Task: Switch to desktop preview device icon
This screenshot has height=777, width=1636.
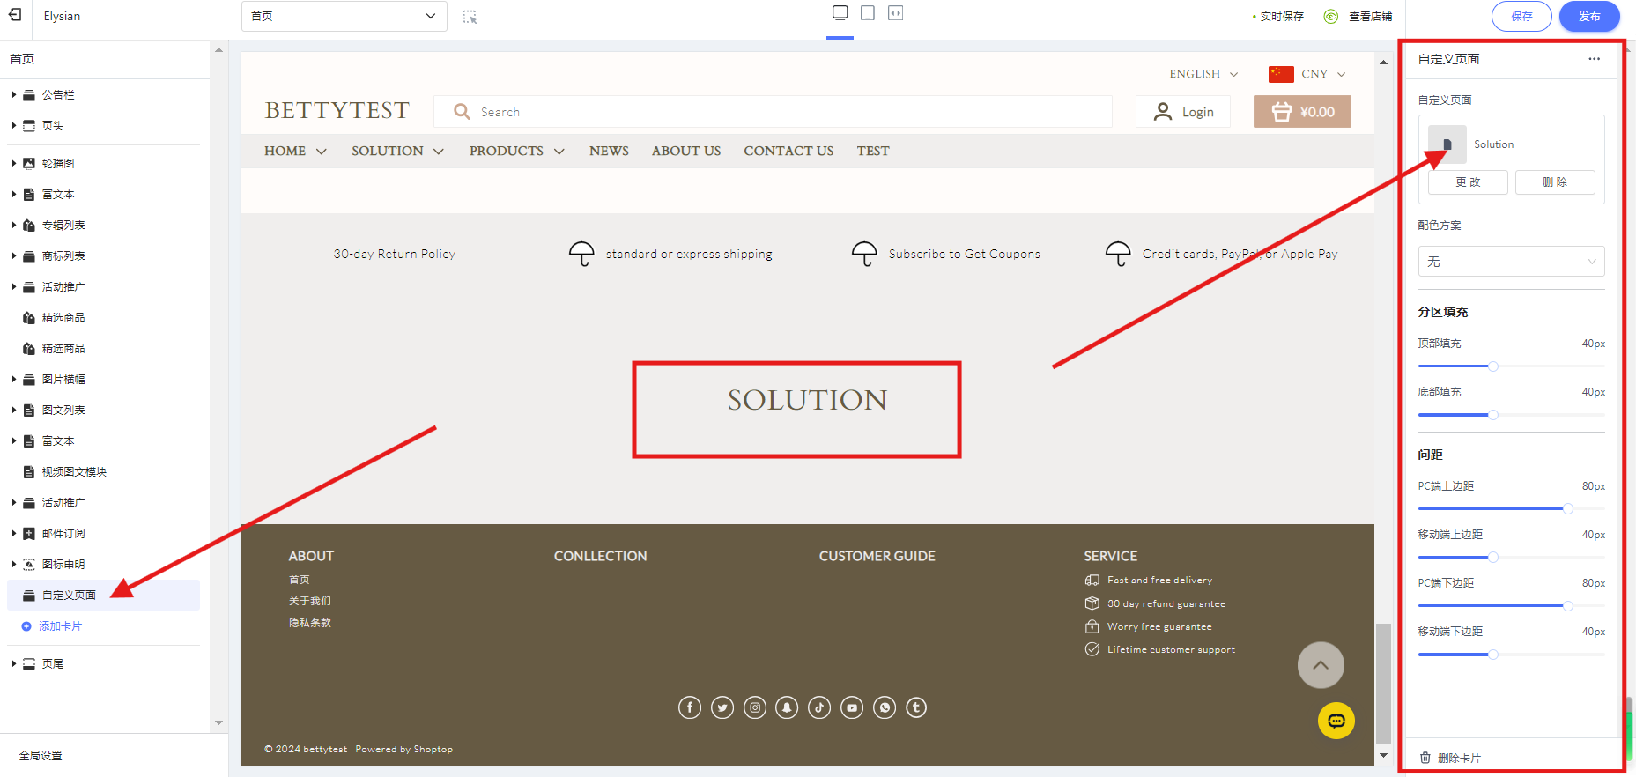Action: point(840,13)
